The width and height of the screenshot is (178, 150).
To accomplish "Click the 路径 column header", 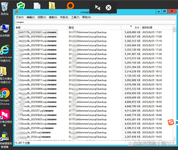I will pyautogui.click(x=71, y=27).
